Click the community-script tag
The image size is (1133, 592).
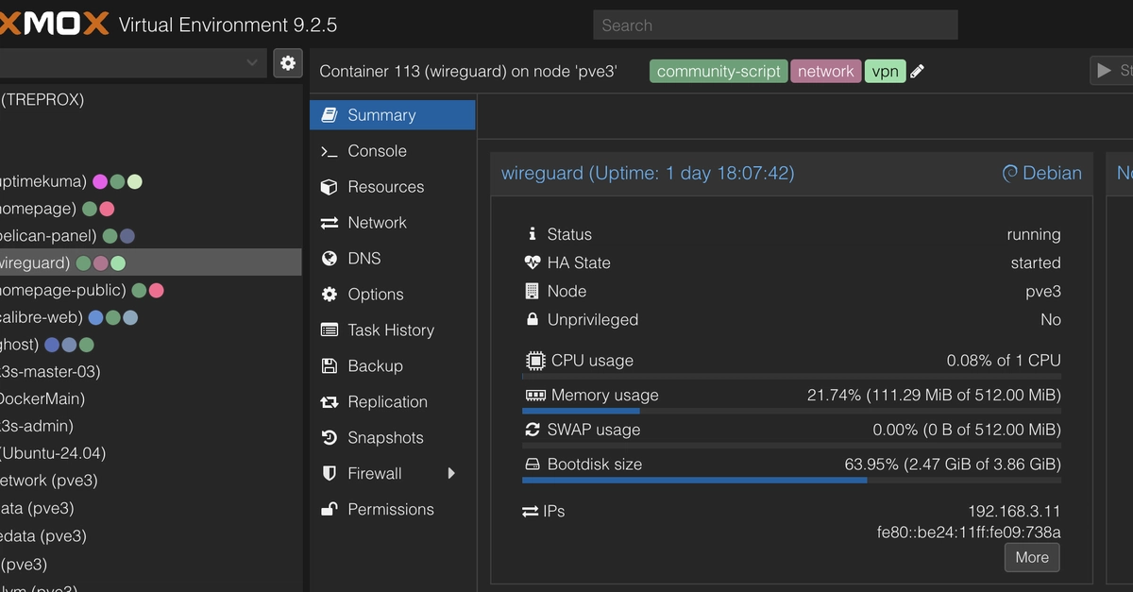point(719,72)
